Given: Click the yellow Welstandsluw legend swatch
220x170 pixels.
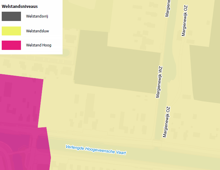Looking at the screenshot, I should point(11,31).
